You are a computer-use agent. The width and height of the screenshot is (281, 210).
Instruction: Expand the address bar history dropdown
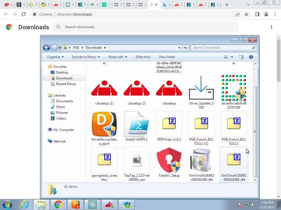(x=179, y=48)
